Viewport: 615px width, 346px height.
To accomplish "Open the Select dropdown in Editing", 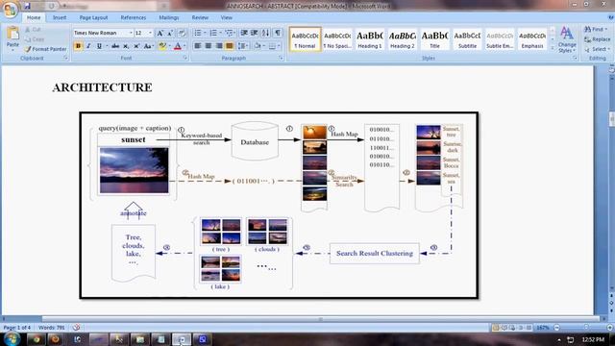I will (x=597, y=49).
